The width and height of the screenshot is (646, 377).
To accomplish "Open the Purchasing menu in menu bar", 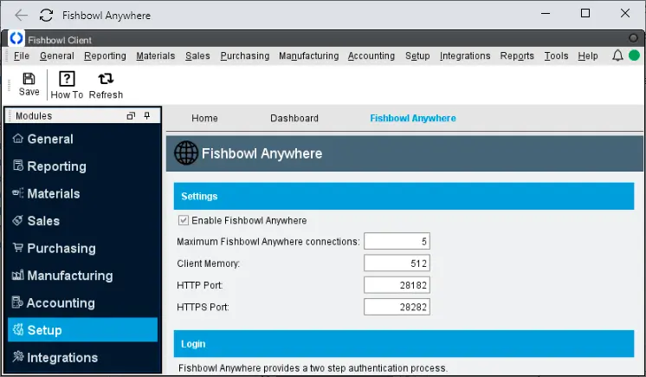I will [245, 55].
